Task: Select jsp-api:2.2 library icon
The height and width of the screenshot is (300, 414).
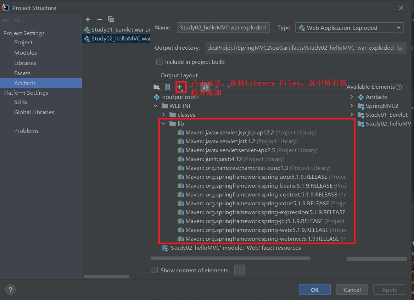Action: pyautogui.click(x=181, y=133)
